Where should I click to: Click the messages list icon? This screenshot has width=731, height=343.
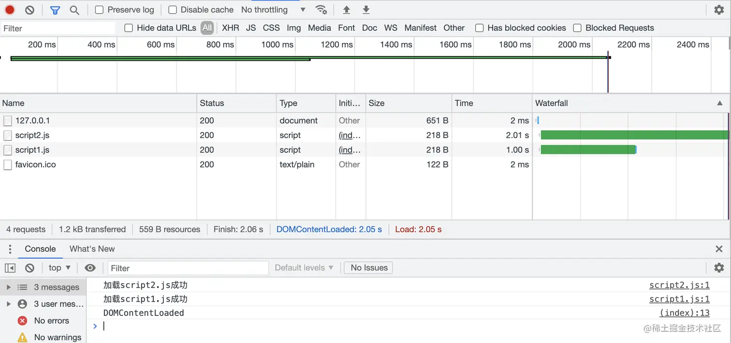pos(22,287)
